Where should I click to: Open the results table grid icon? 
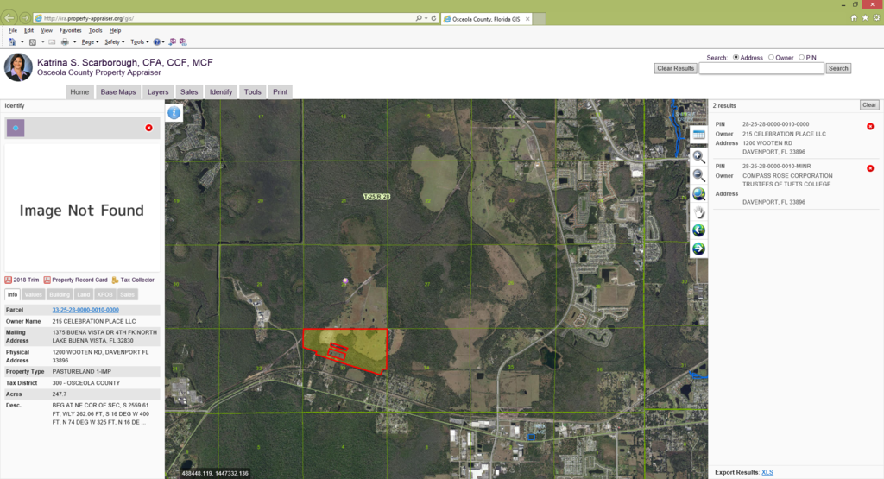(698, 135)
